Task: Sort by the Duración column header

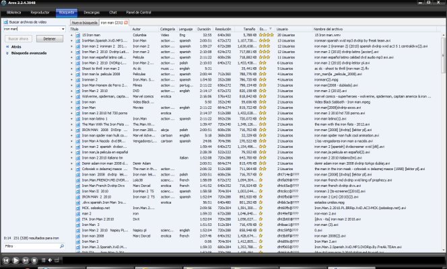Action: coord(205,29)
